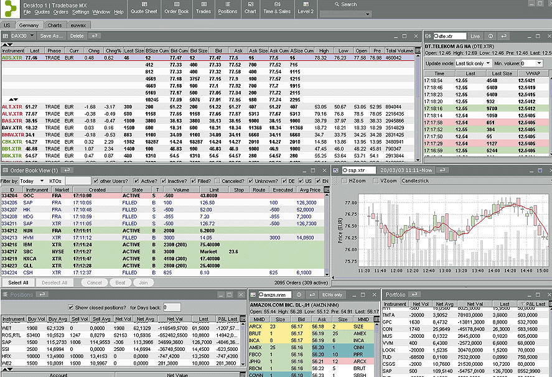
Task: Click the link arrow icon in Portfolio panel
Action: click(414, 294)
